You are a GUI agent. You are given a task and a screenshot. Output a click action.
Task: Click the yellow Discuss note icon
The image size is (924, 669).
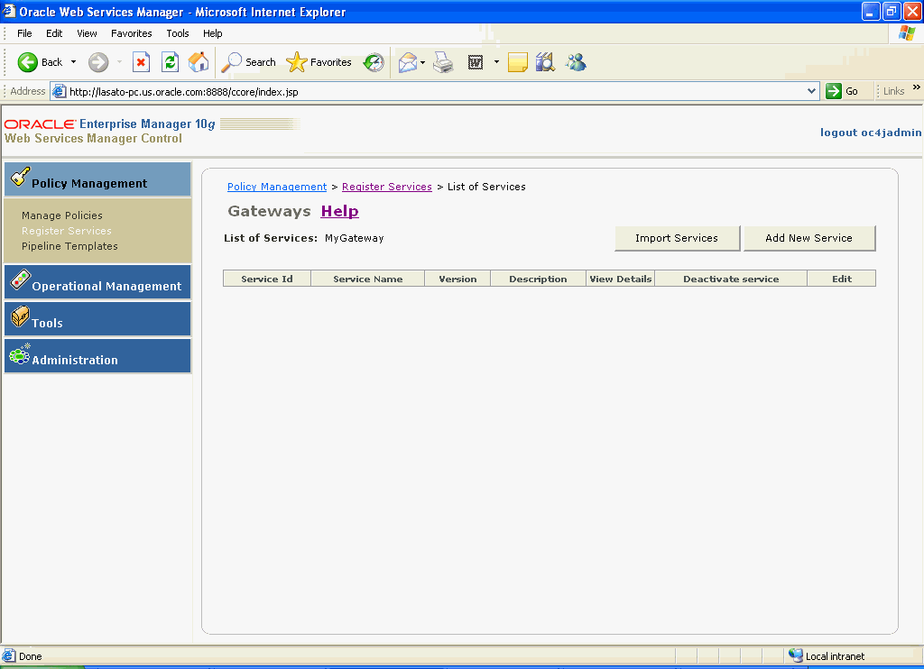517,62
